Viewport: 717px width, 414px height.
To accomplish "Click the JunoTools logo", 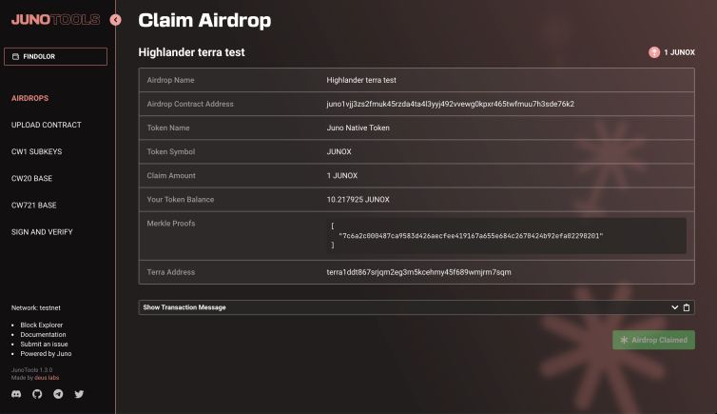I will click(x=55, y=20).
